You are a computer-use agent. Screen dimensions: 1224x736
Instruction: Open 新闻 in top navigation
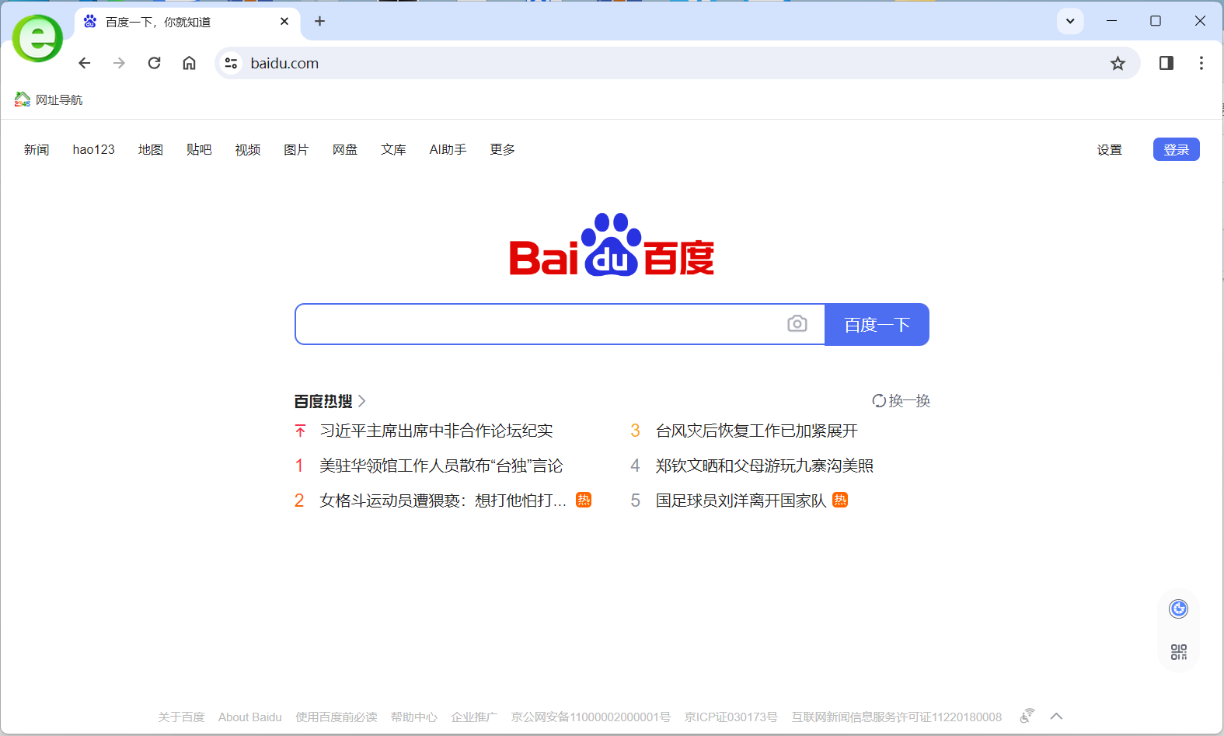pos(37,149)
